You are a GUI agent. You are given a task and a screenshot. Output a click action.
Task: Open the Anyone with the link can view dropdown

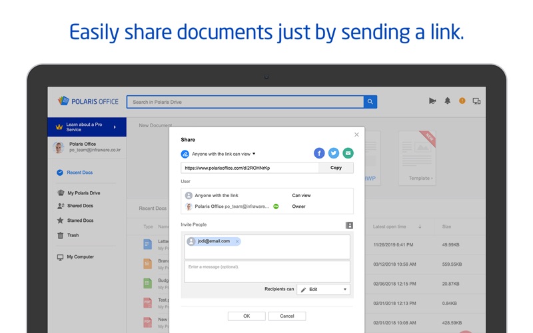click(x=223, y=154)
